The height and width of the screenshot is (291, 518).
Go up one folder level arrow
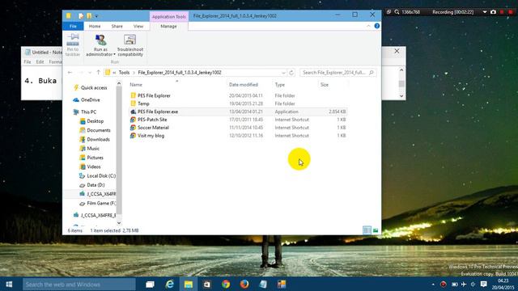click(x=98, y=72)
